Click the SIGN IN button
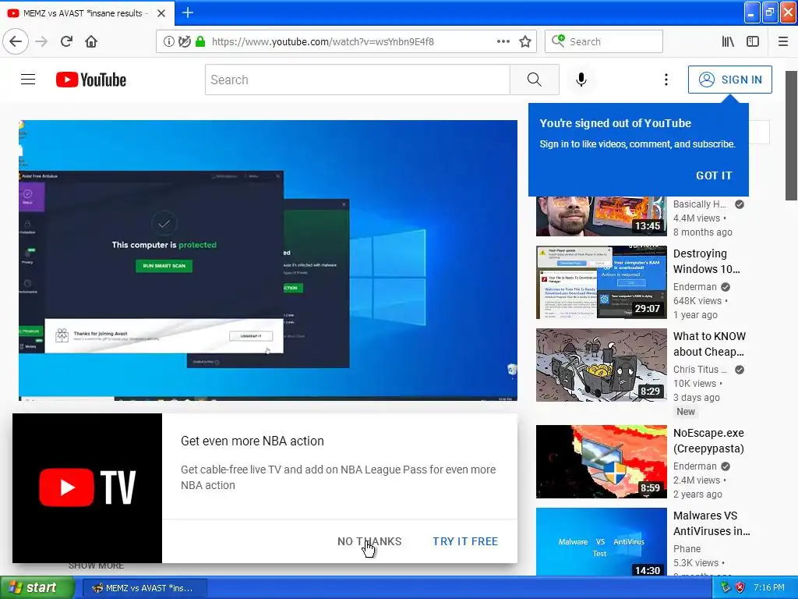This screenshot has height=599, width=798. pos(729,80)
